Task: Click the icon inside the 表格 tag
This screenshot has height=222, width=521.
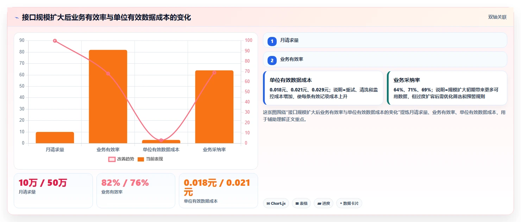Action: click(x=297, y=203)
